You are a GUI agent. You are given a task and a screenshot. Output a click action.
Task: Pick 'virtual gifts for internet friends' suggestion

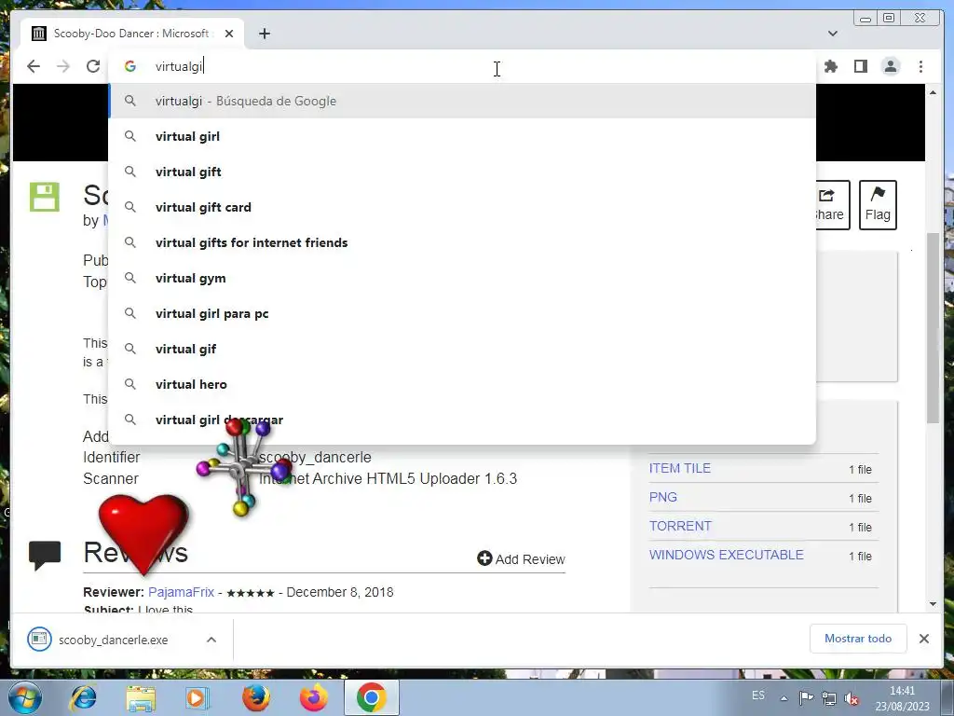pyautogui.click(x=462, y=242)
